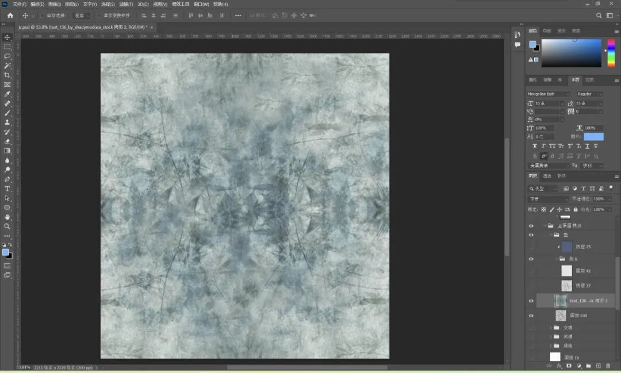Select the Eyedropper tool
Screen dimensions: 621x373
(x=7, y=94)
